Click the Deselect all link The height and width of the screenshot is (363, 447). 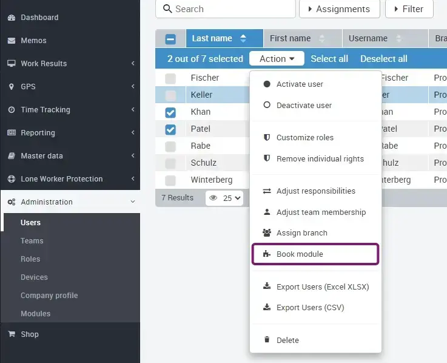(x=383, y=59)
